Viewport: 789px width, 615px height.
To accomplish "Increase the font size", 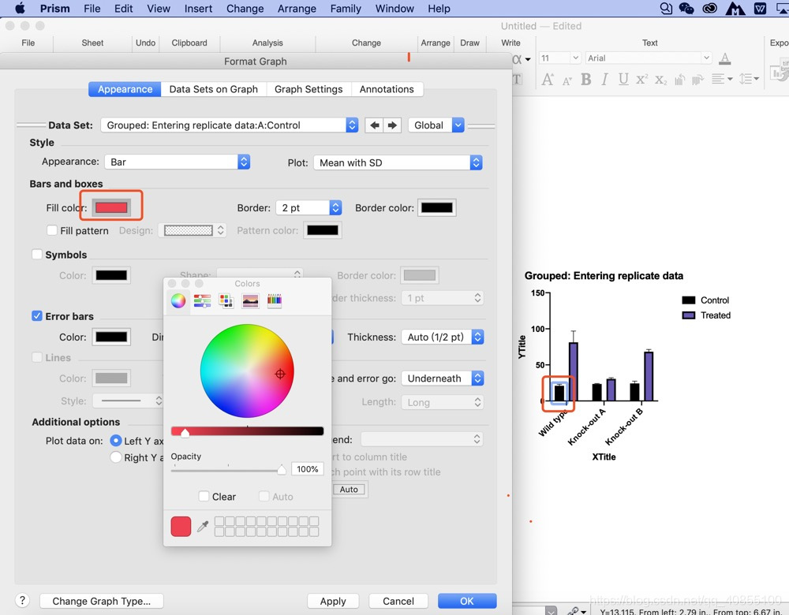I will point(548,80).
